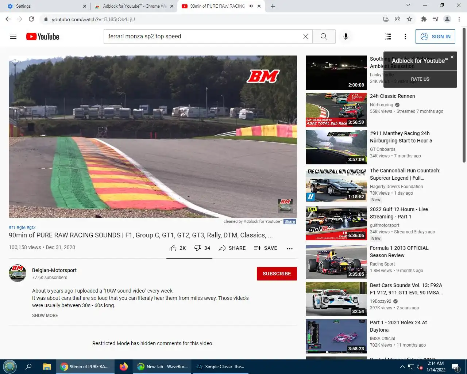Open taskbar search magnifier
467x374 pixels.
[28, 367]
